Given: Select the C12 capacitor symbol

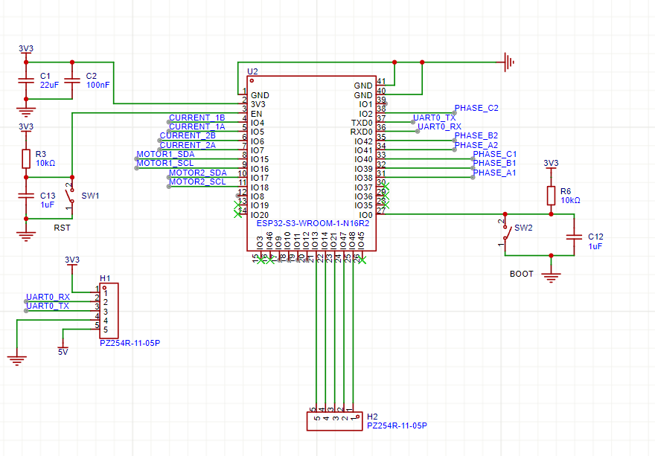Looking at the screenshot, I should tap(574, 237).
